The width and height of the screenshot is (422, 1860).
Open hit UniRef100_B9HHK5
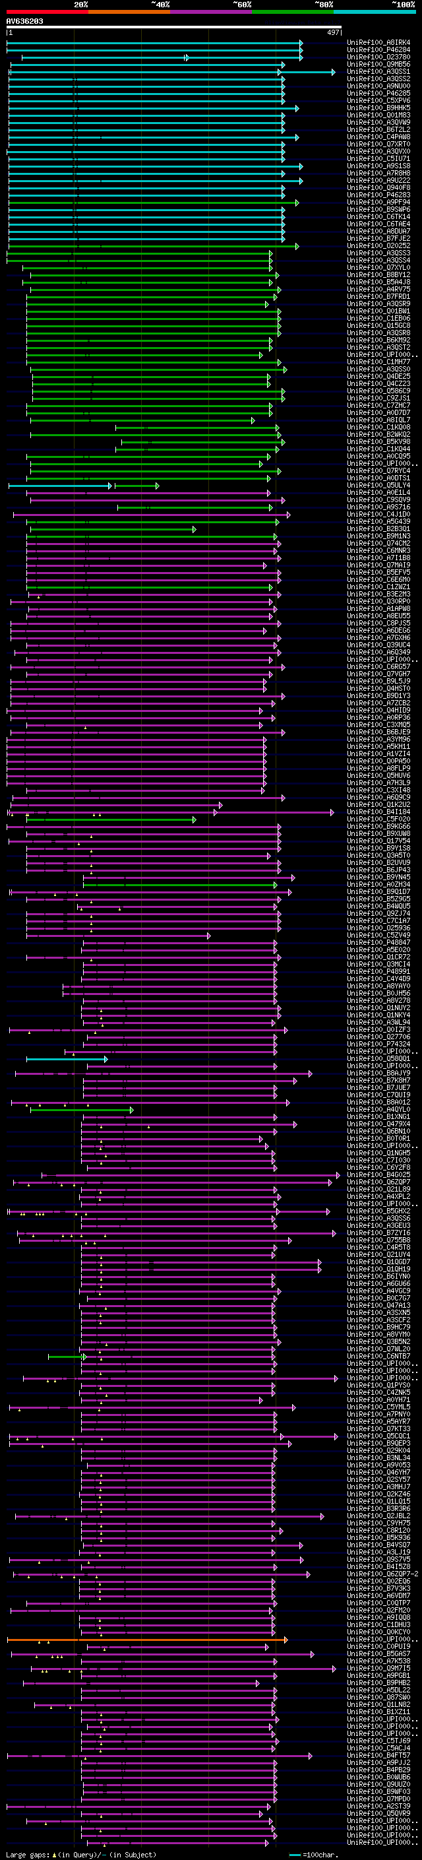click(x=378, y=108)
